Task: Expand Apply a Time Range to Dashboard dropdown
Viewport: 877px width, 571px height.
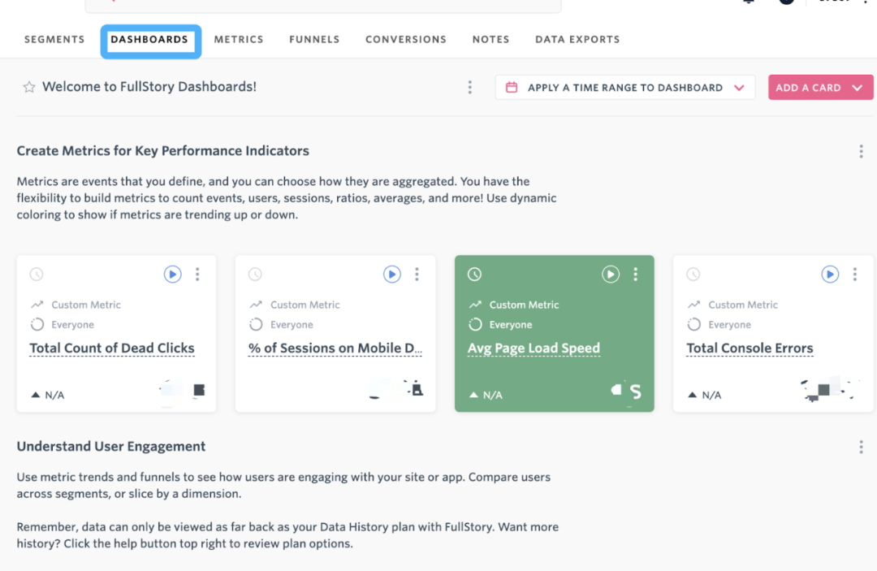Action: (x=624, y=87)
